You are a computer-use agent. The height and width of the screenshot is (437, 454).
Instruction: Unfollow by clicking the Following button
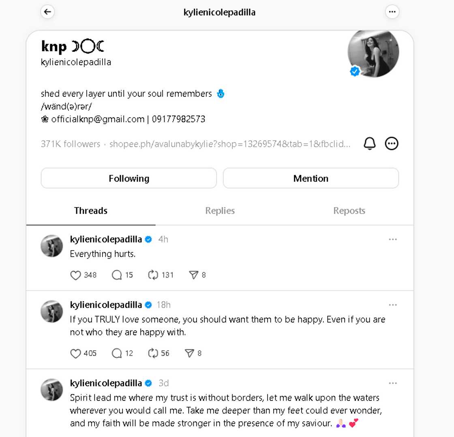128,178
